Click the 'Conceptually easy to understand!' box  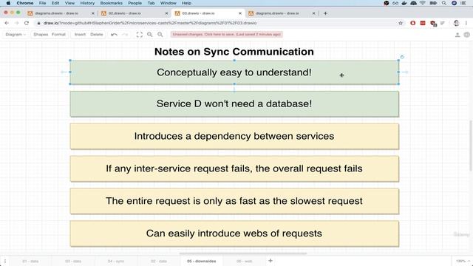pyautogui.click(x=234, y=72)
